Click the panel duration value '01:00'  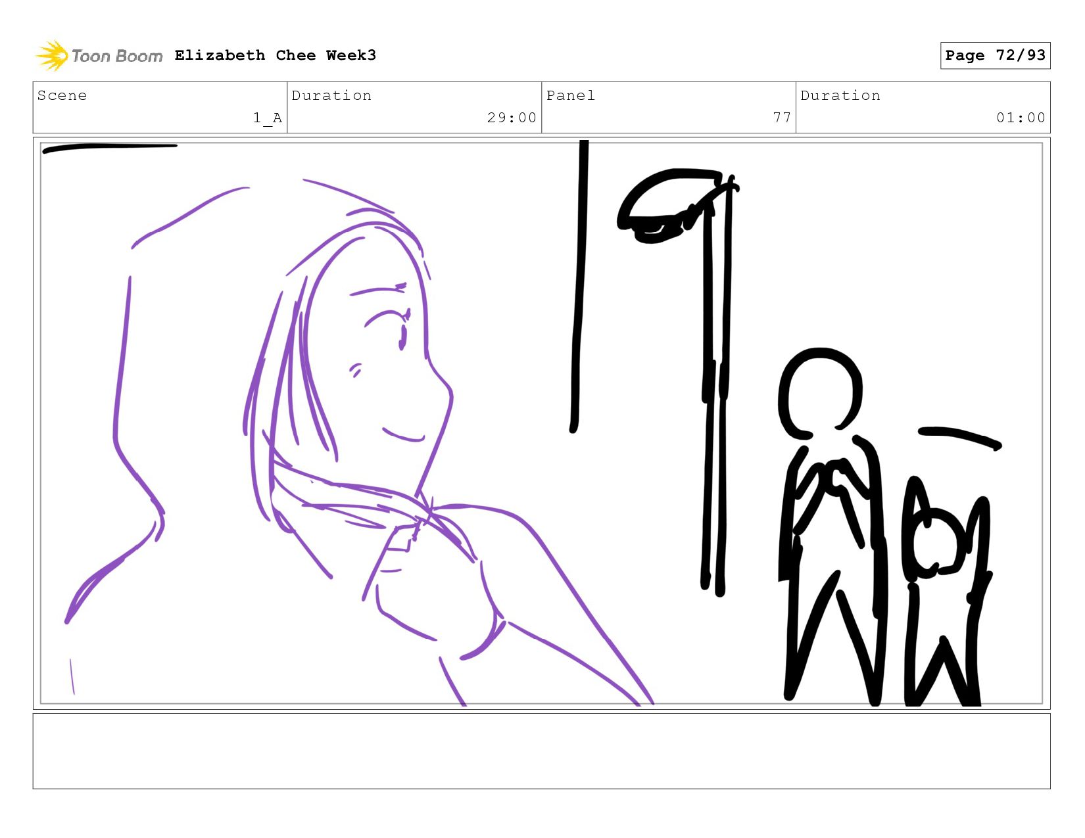coord(1021,118)
